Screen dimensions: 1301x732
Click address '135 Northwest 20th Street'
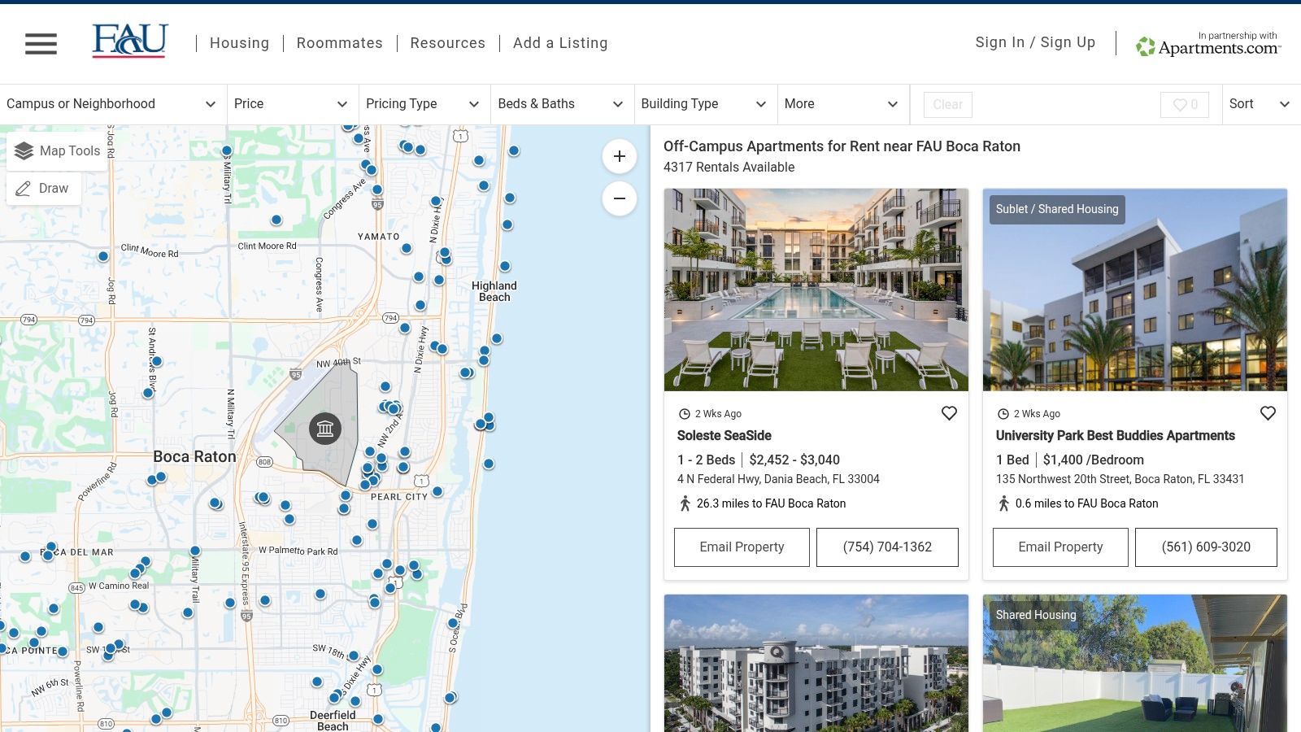pyautogui.click(x=1120, y=479)
